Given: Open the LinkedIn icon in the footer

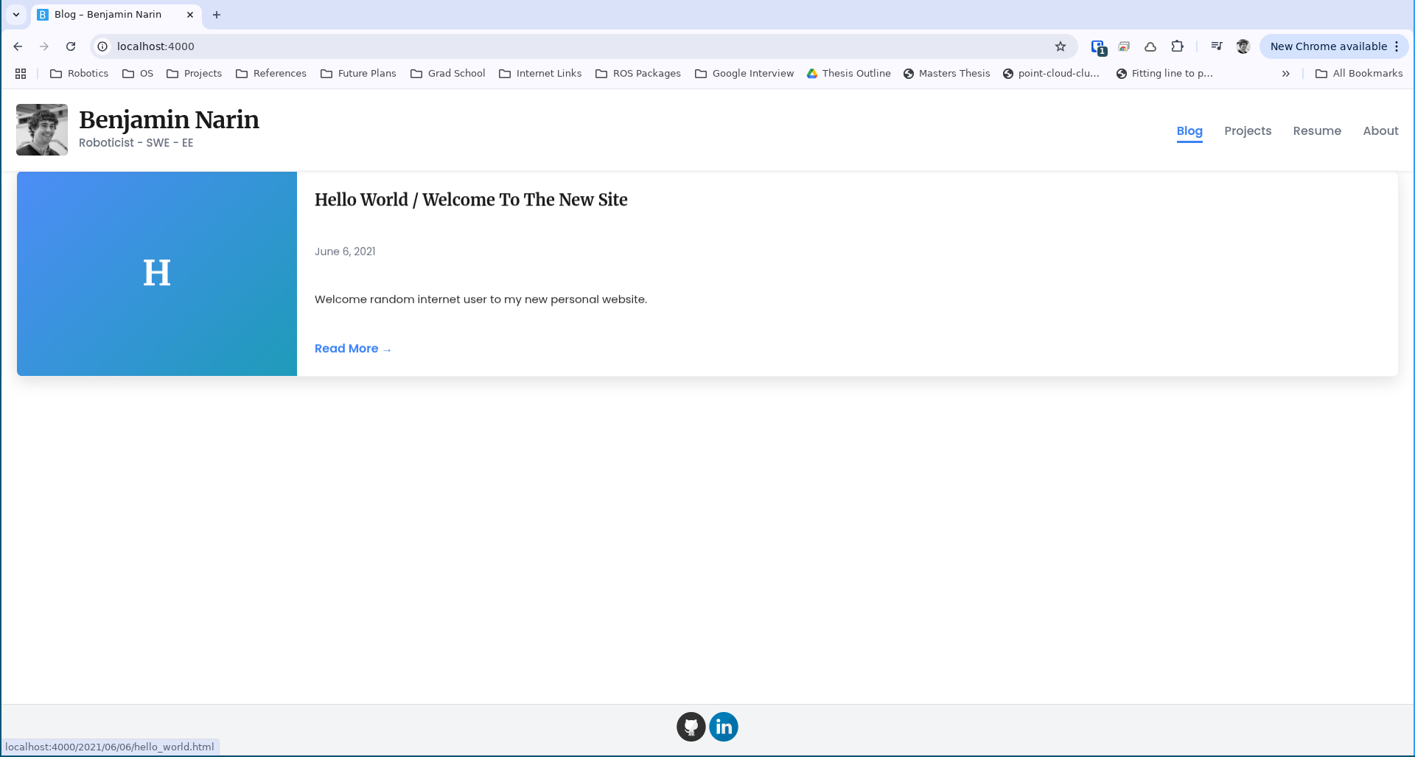Looking at the screenshot, I should [724, 726].
